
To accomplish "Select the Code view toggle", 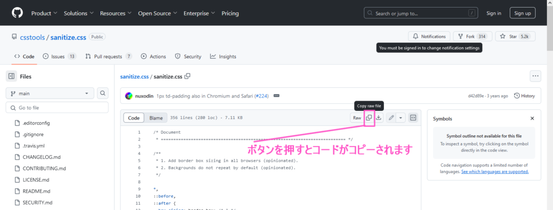I will point(134,118).
